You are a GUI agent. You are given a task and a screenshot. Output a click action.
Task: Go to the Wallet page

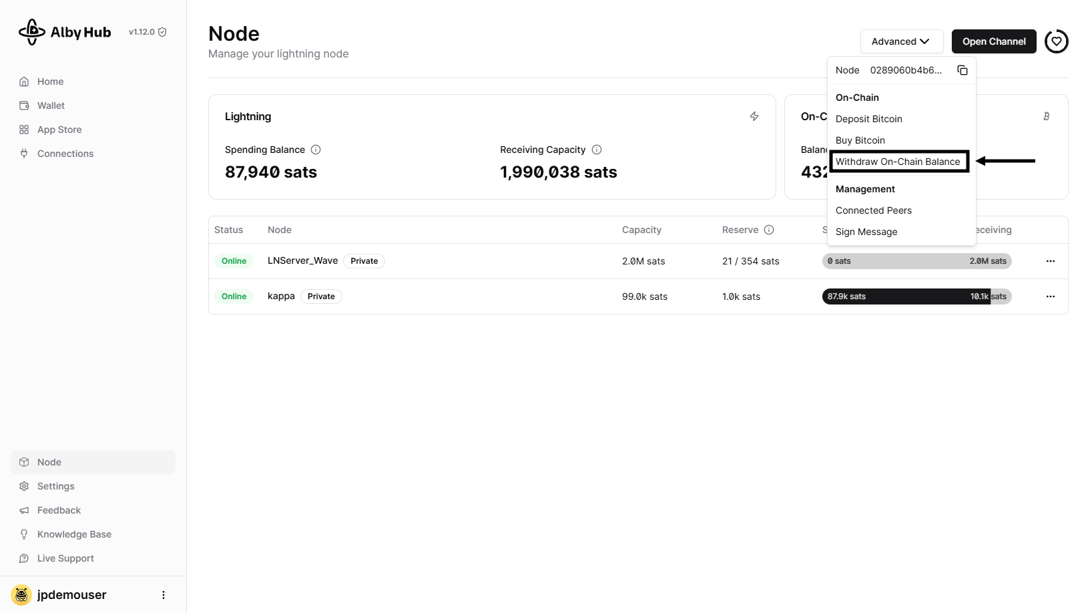click(51, 106)
